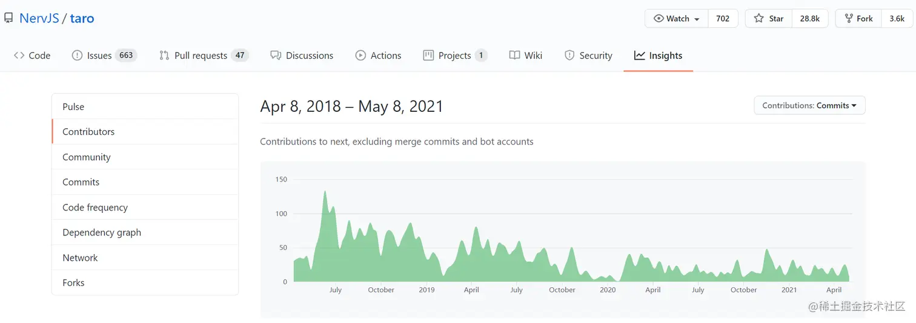Click the Issues circle icon
The image size is (916, 323).
pyautogui.click(x=77, y=56)
